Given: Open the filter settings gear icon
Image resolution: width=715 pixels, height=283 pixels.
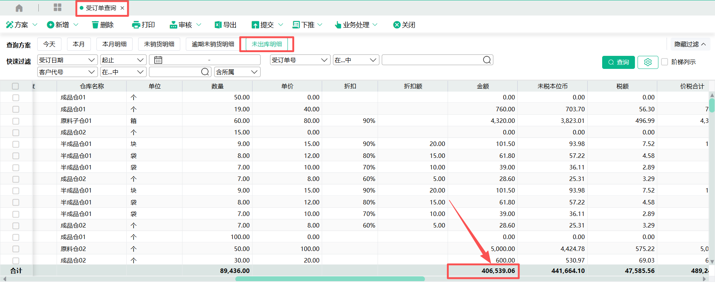Looking at the screenshot, I should [648, 62].
